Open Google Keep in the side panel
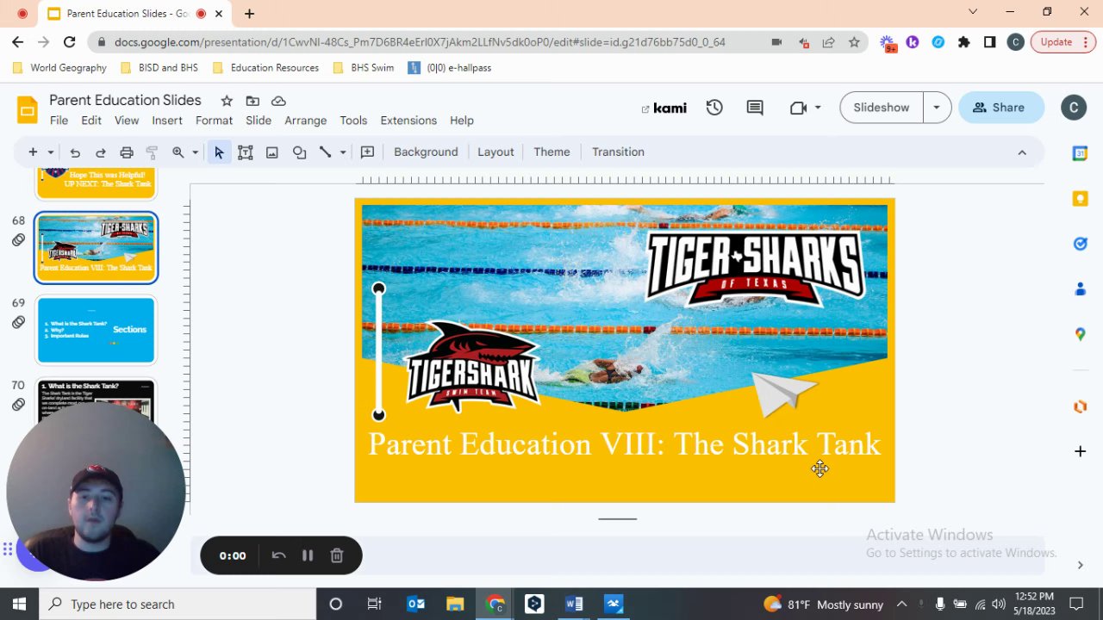 coord(1080,199)
